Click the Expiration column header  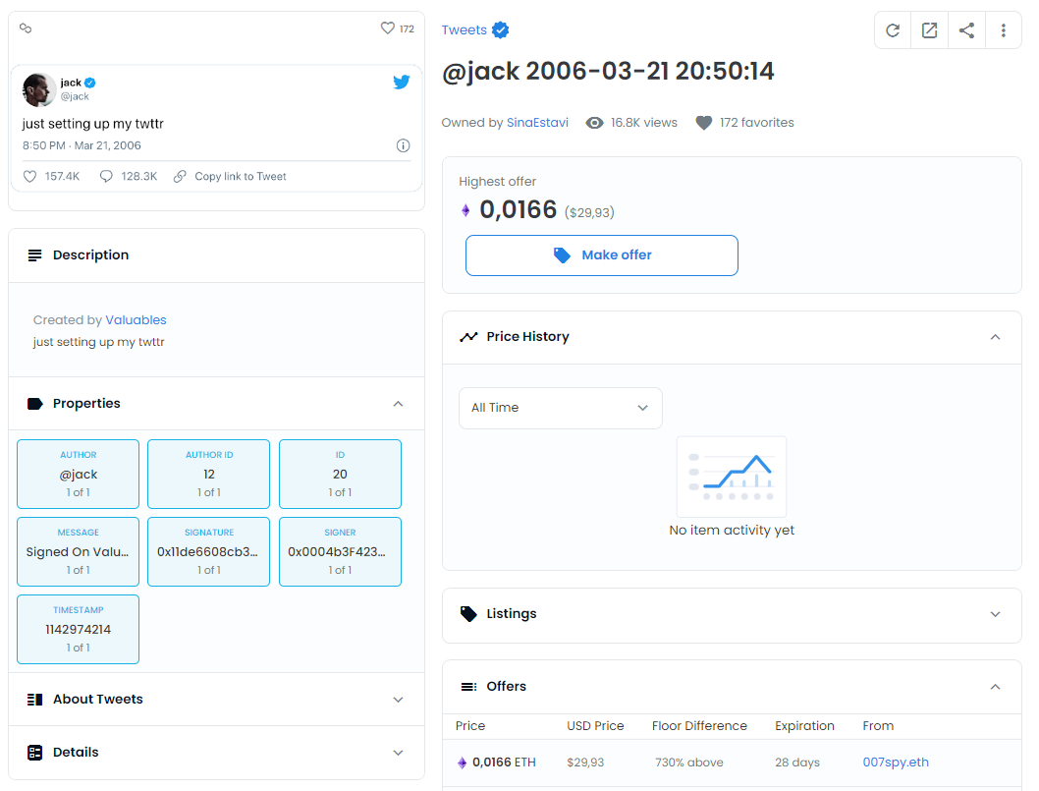pyautogui.click(x=804, y=726)
